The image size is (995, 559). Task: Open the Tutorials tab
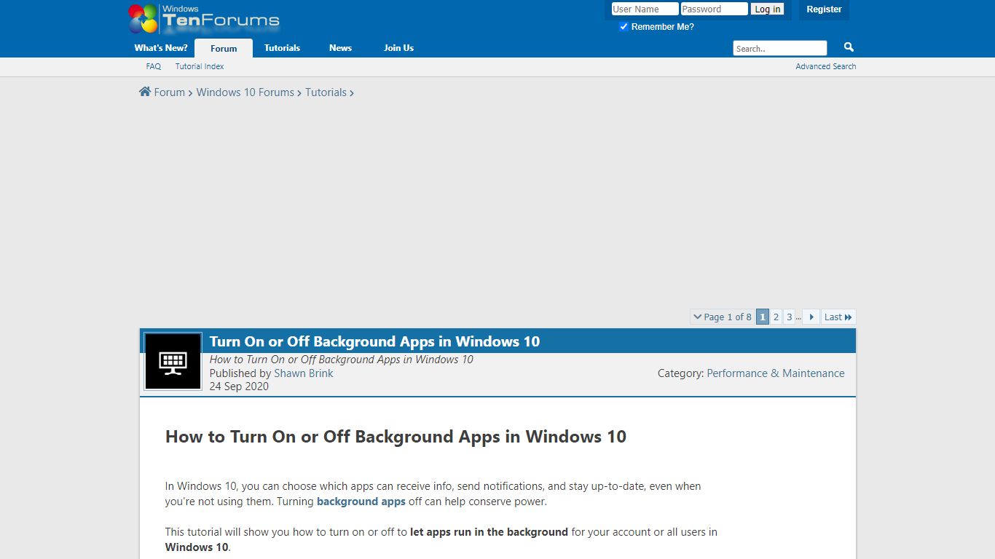(282, 48)
